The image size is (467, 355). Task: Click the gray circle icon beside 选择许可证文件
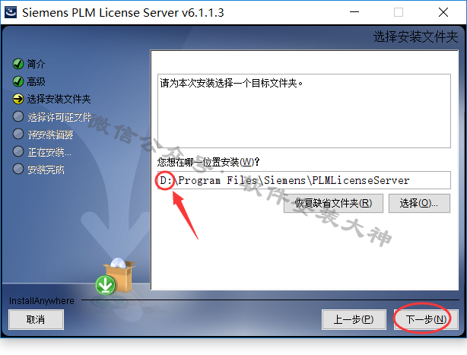tap(18, 116)
